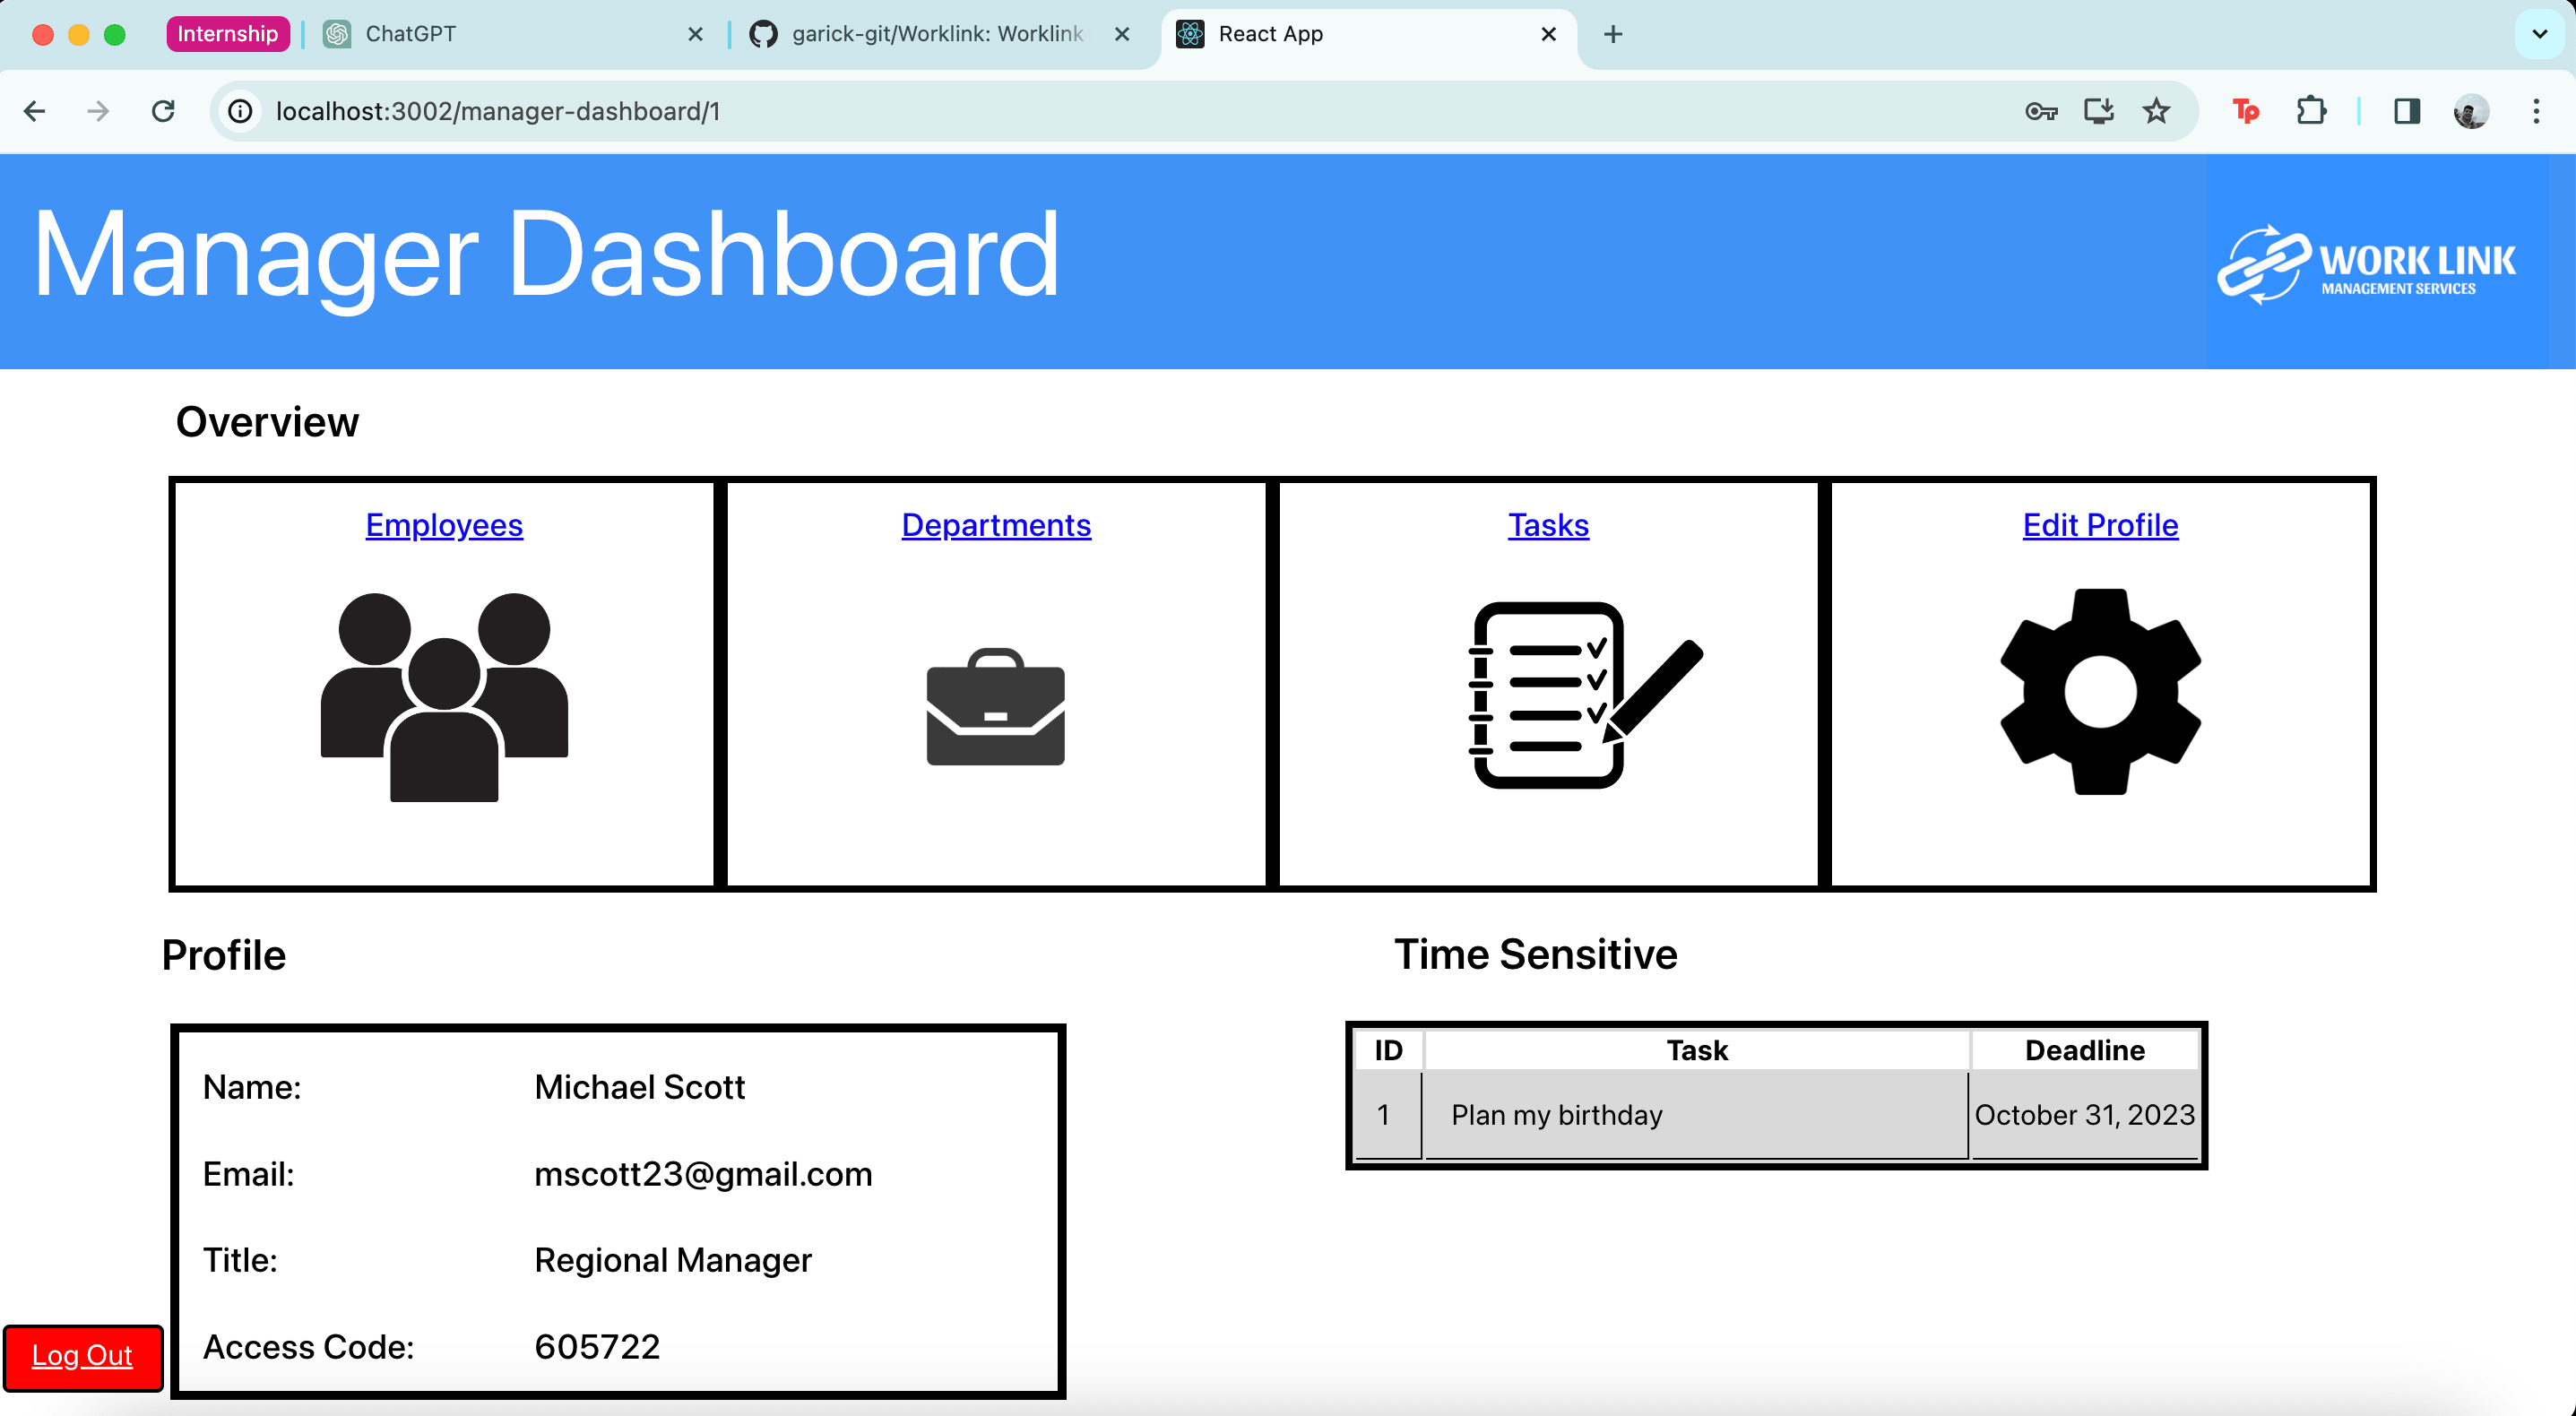
Task: Open the Employees link
Action: (x=444, y=525)
